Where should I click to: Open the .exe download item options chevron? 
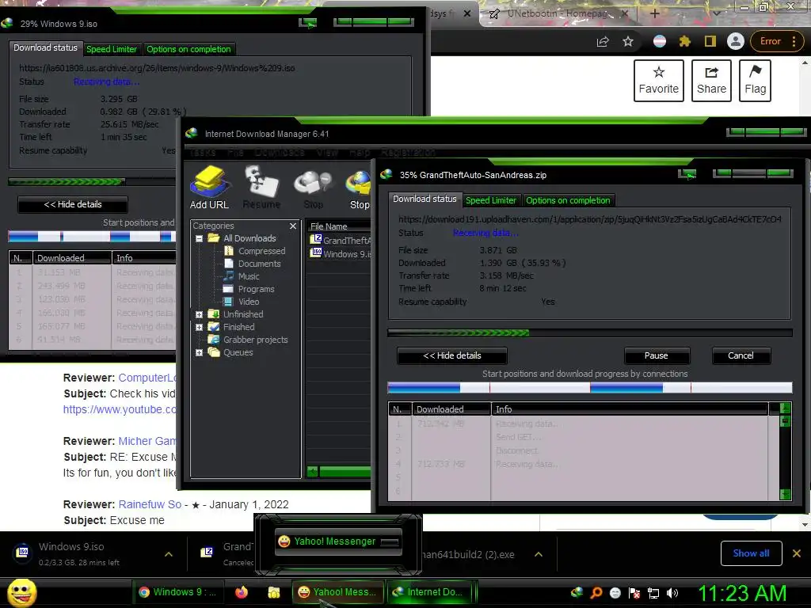tap(539, 554)
